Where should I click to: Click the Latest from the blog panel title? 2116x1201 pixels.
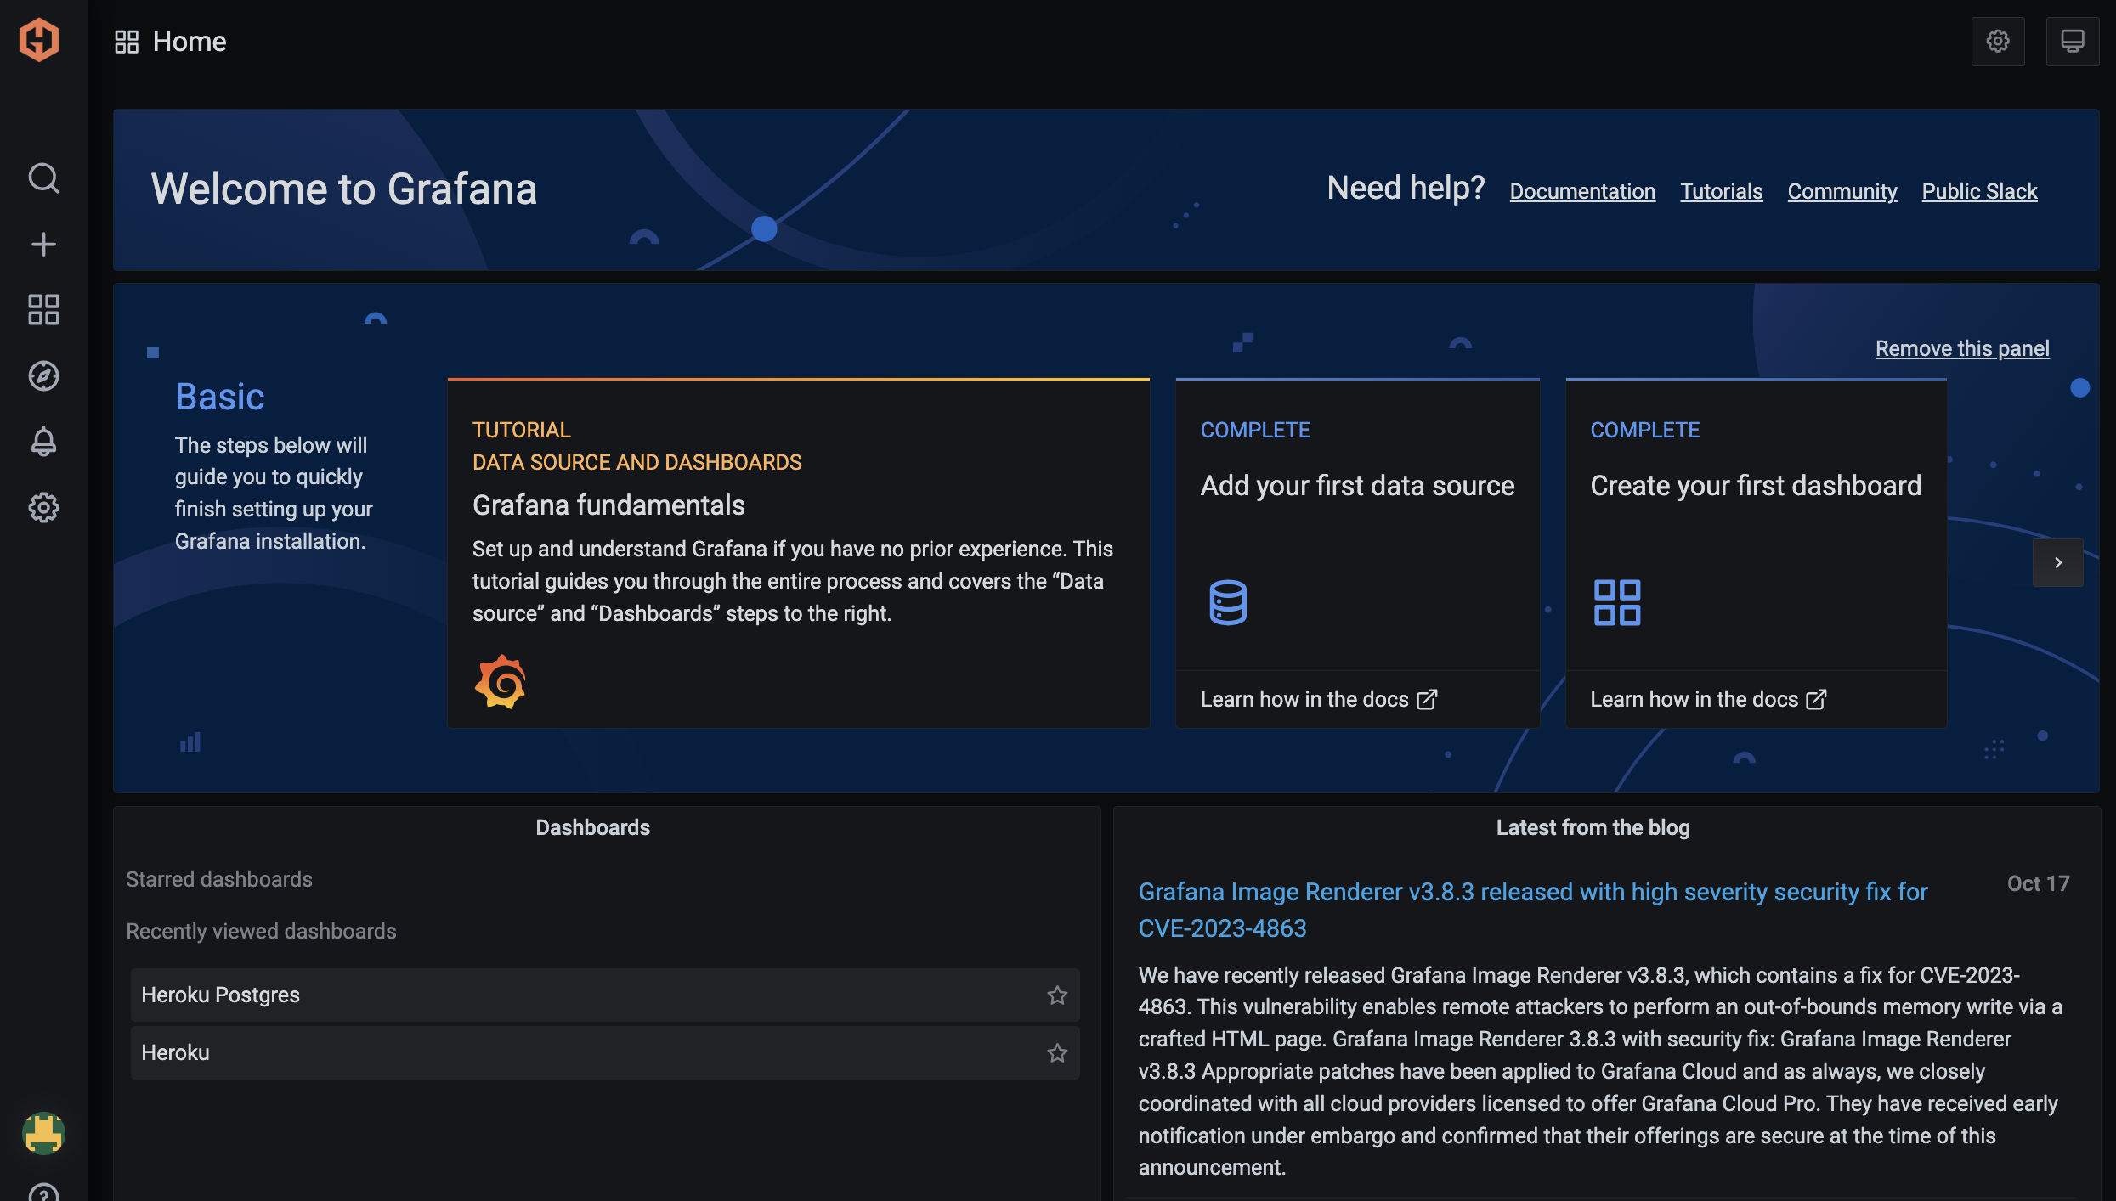(1593, 827)
